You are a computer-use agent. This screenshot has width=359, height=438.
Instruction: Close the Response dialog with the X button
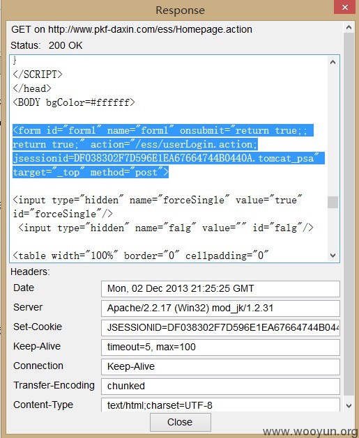click(x=345, y=7)
